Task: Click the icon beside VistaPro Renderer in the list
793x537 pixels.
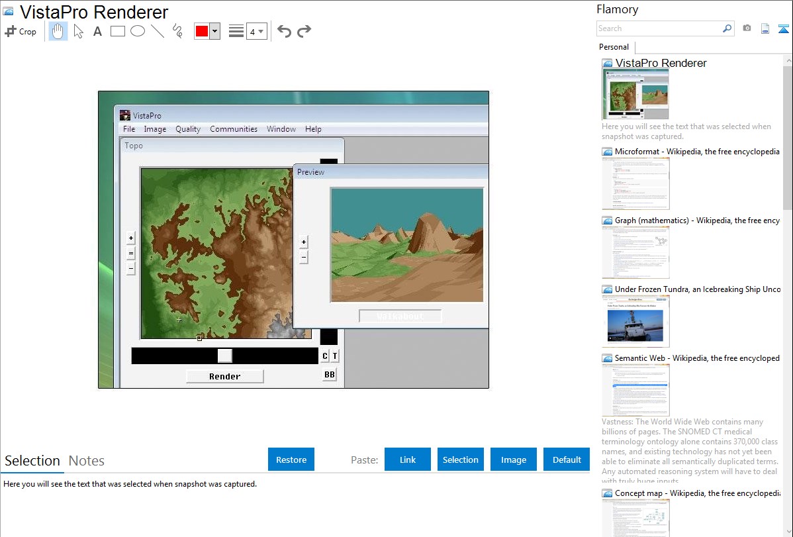Action: tap(607, 64)
